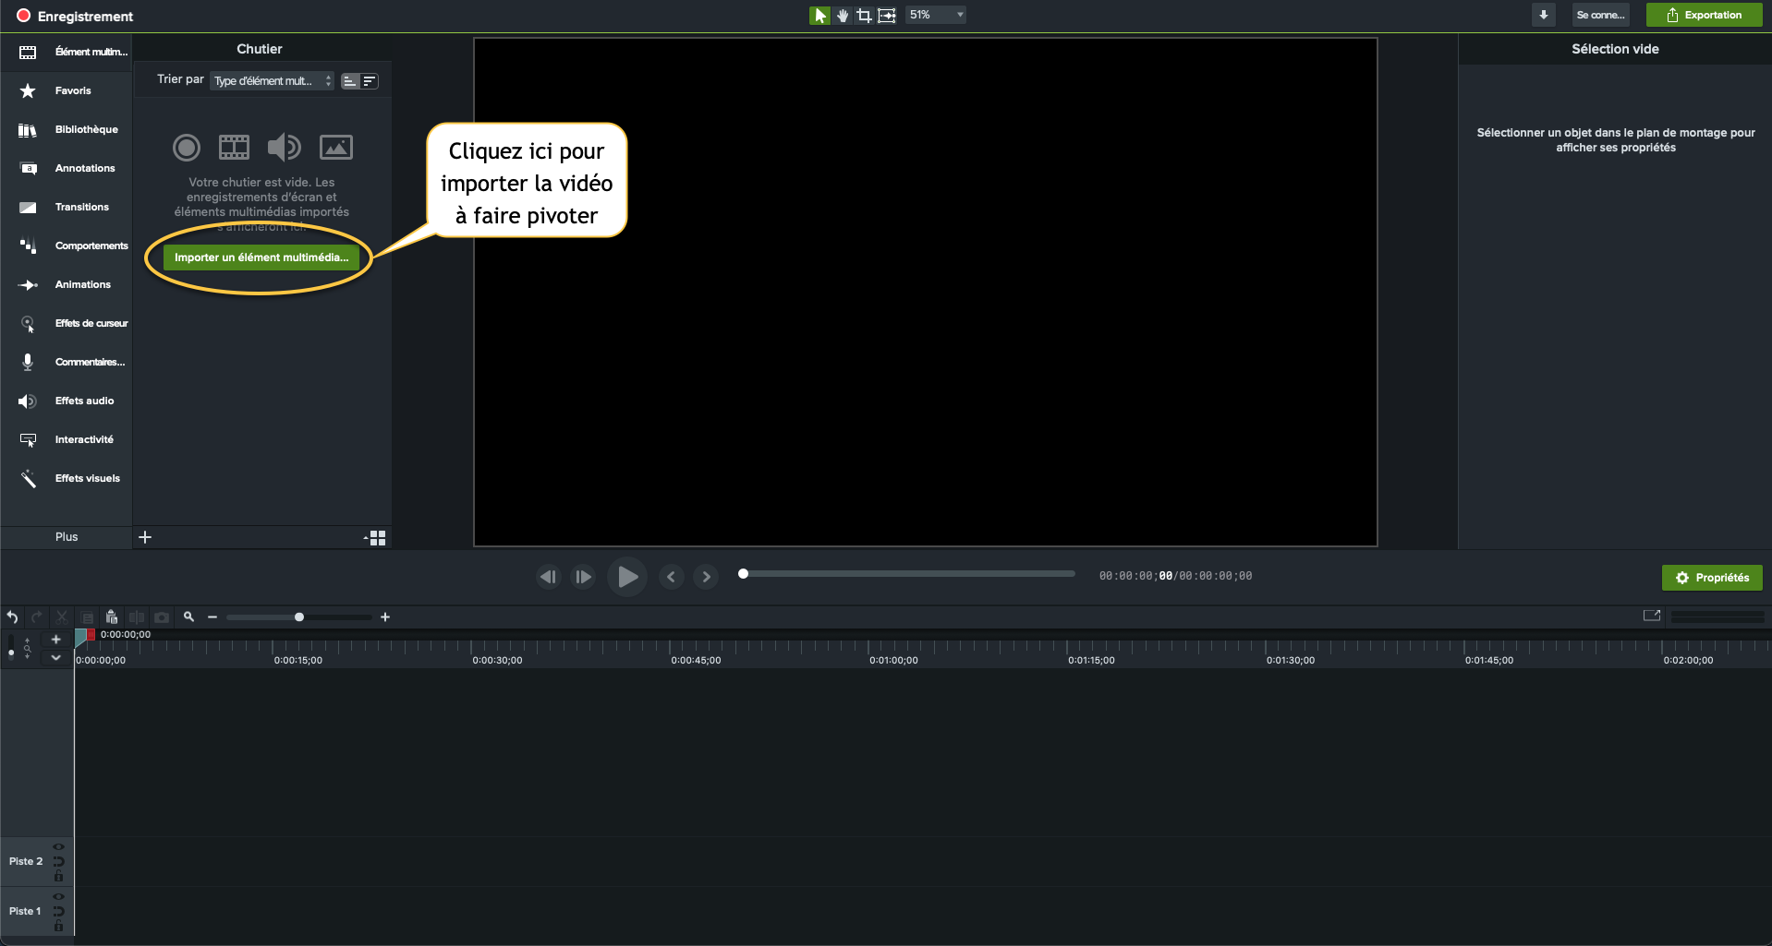Click the redo icon in timeline toolbar
1772x946 pixels.
point(37,617)
